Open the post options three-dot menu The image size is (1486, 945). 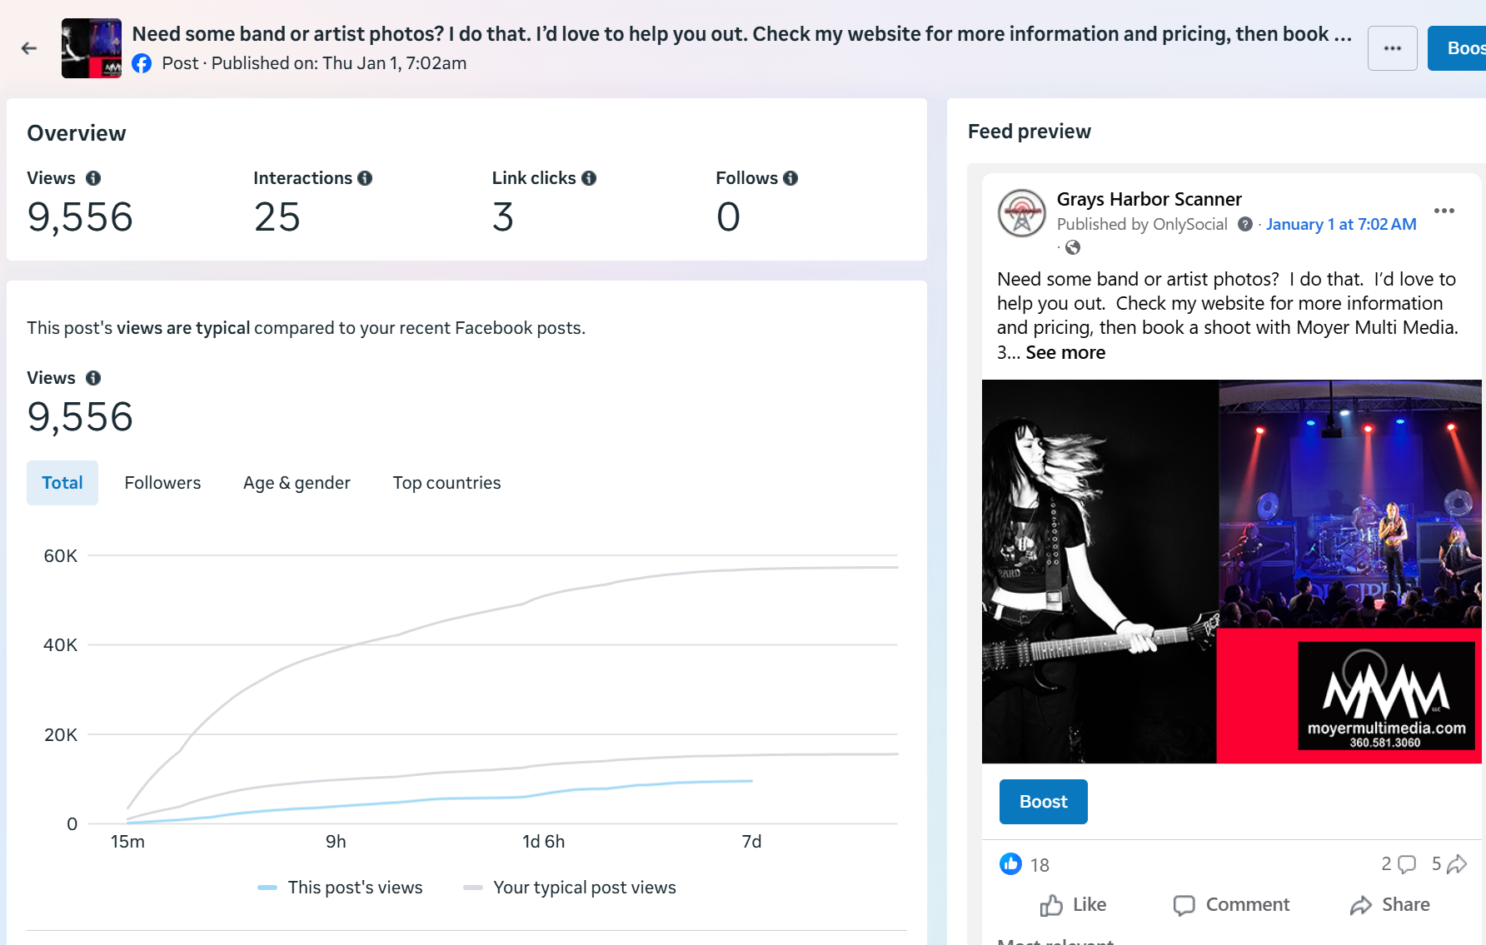[1392, 48]
